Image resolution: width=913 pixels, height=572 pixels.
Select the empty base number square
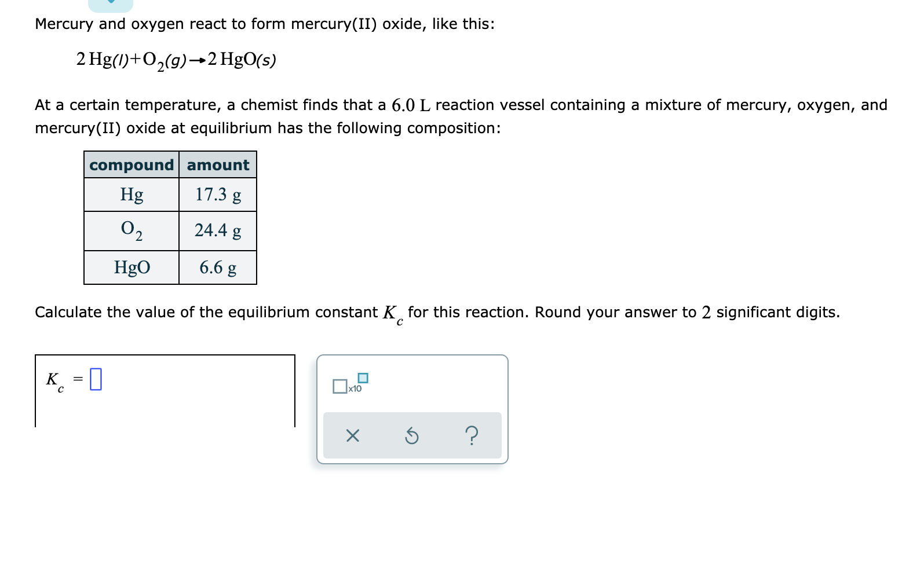point(340,387)
